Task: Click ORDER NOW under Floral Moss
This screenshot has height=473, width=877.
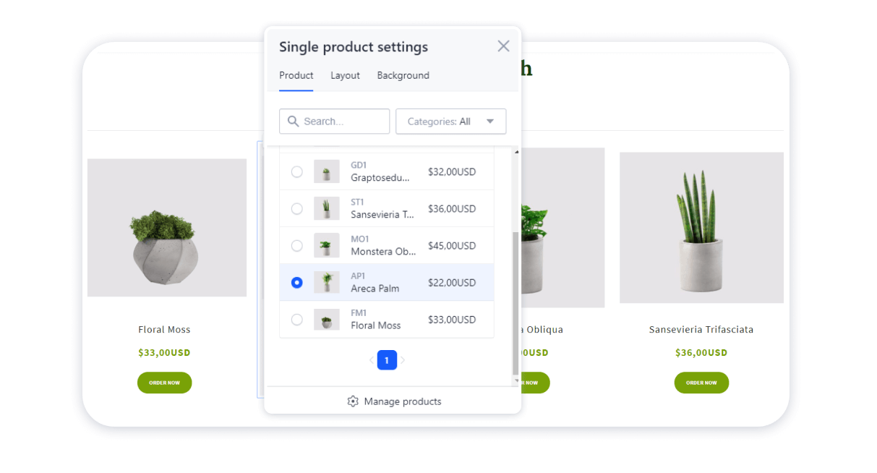Action: [x=164, y=383]
